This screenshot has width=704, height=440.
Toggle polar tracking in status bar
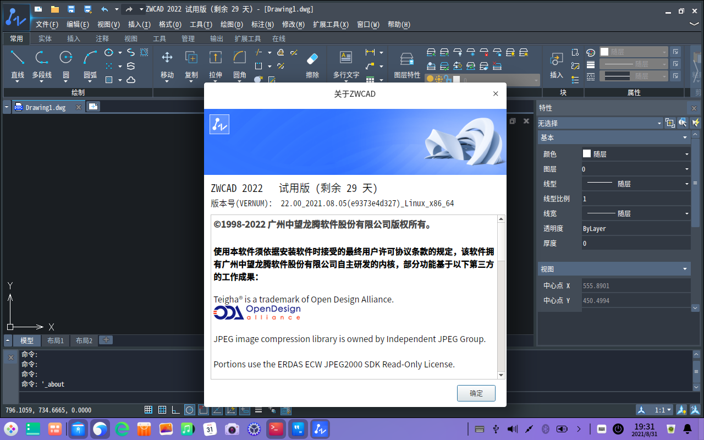190,410
